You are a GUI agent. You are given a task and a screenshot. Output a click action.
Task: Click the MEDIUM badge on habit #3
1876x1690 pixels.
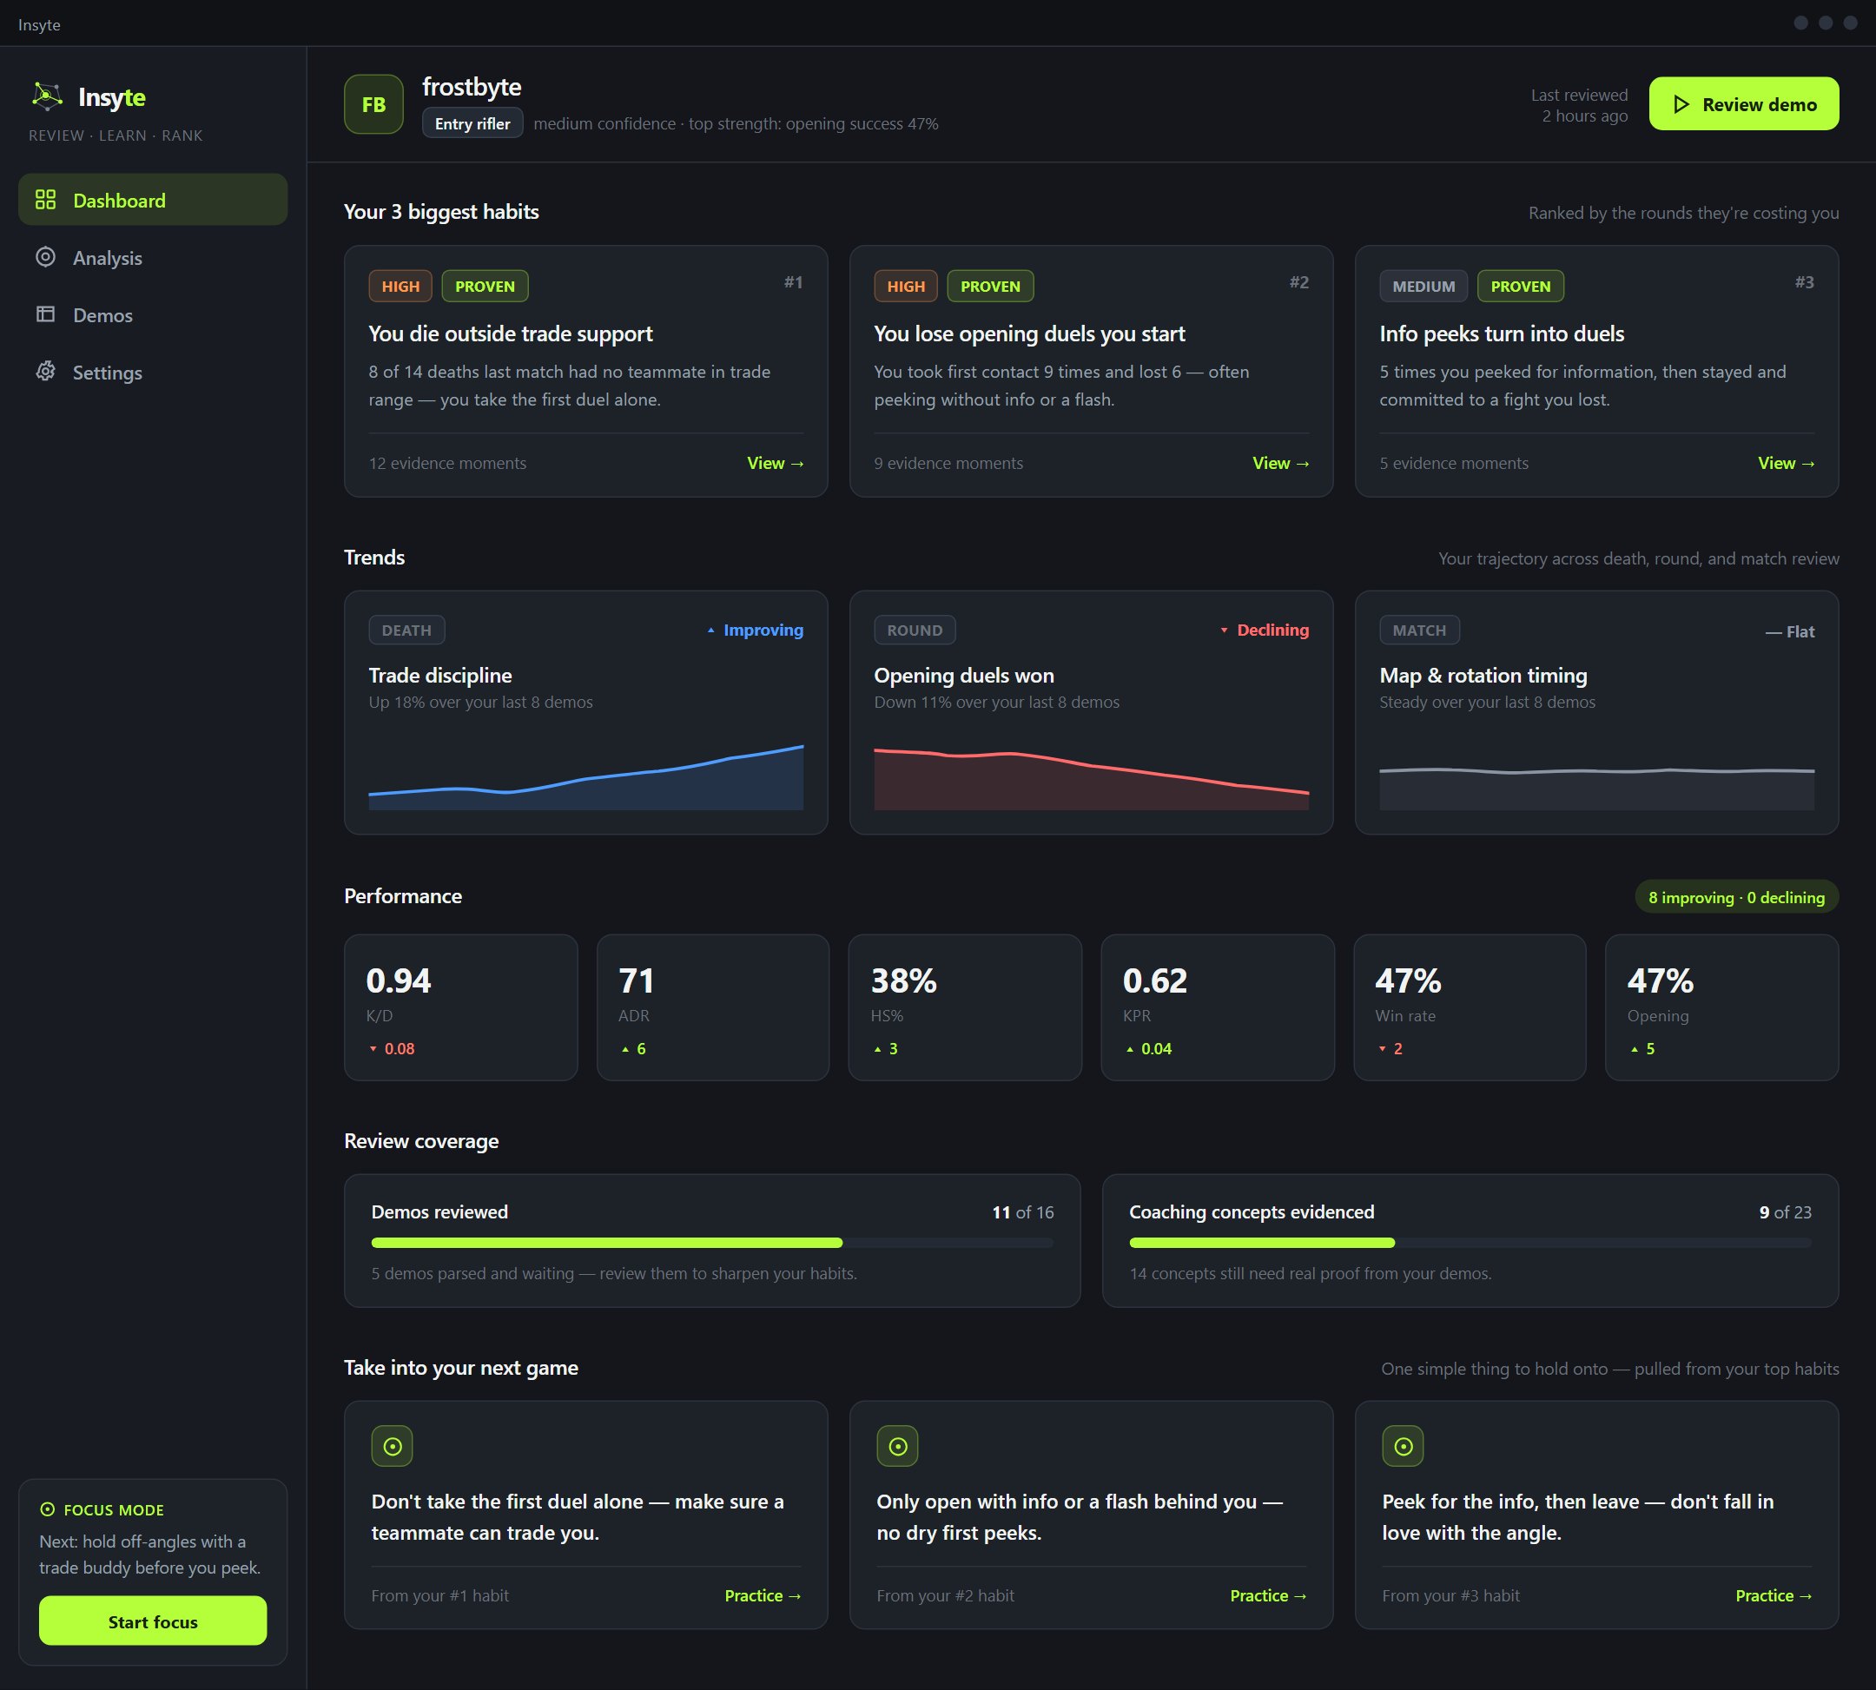pyautogui.click(x=1423, y=286)
